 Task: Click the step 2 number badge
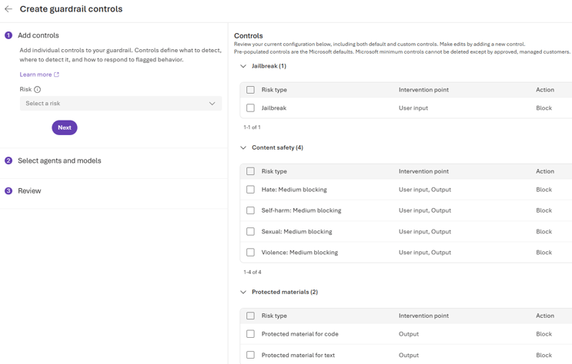(8, 160)
